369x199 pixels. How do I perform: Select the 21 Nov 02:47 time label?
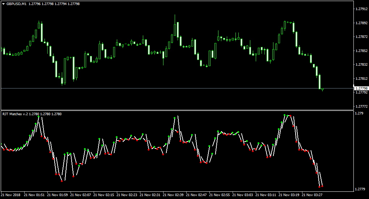(196, 195)
